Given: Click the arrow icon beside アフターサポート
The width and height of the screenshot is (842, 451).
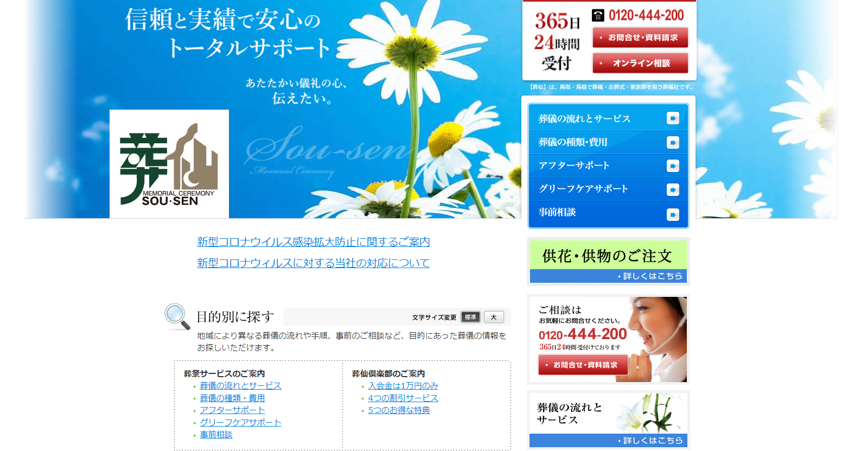Looking at the screenshot, I should (673, 166).
